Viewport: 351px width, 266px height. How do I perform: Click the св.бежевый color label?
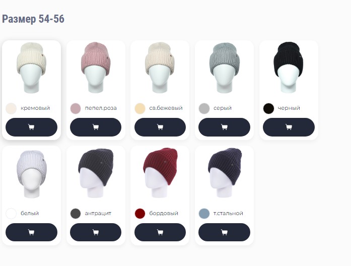click(x=166, y=108)
